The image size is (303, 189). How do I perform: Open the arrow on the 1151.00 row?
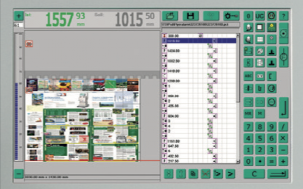coord(215,141)
